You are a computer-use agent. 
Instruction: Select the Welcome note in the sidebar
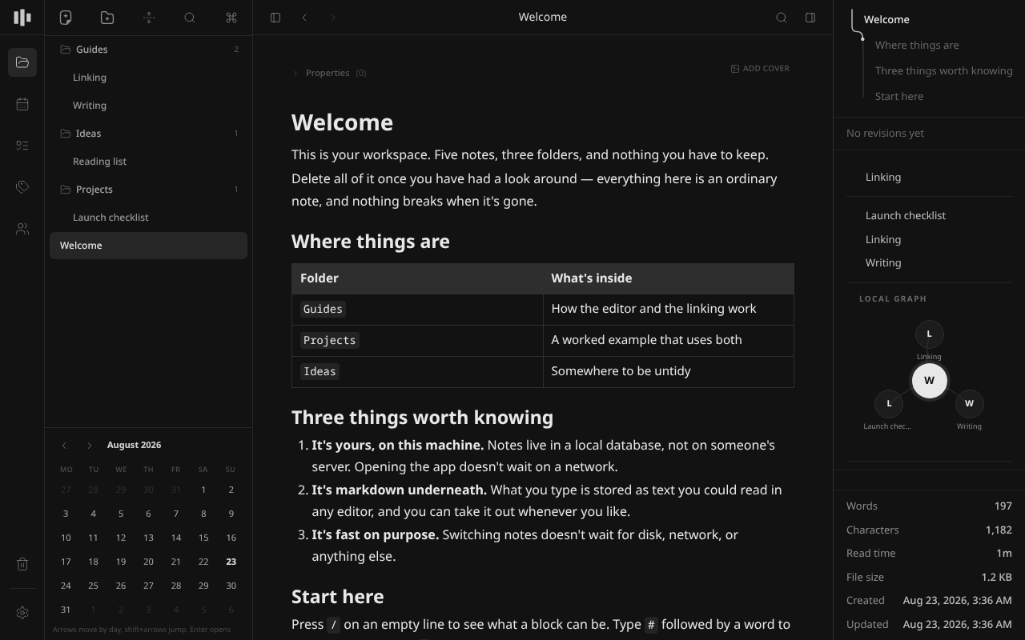coord(148,246)
